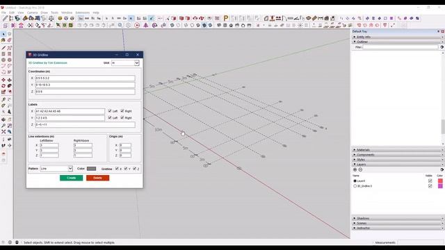445x250 pixels.
Task: Click 3D_Gridline 0 layer color swatch
Action: (x=440, y=186)
